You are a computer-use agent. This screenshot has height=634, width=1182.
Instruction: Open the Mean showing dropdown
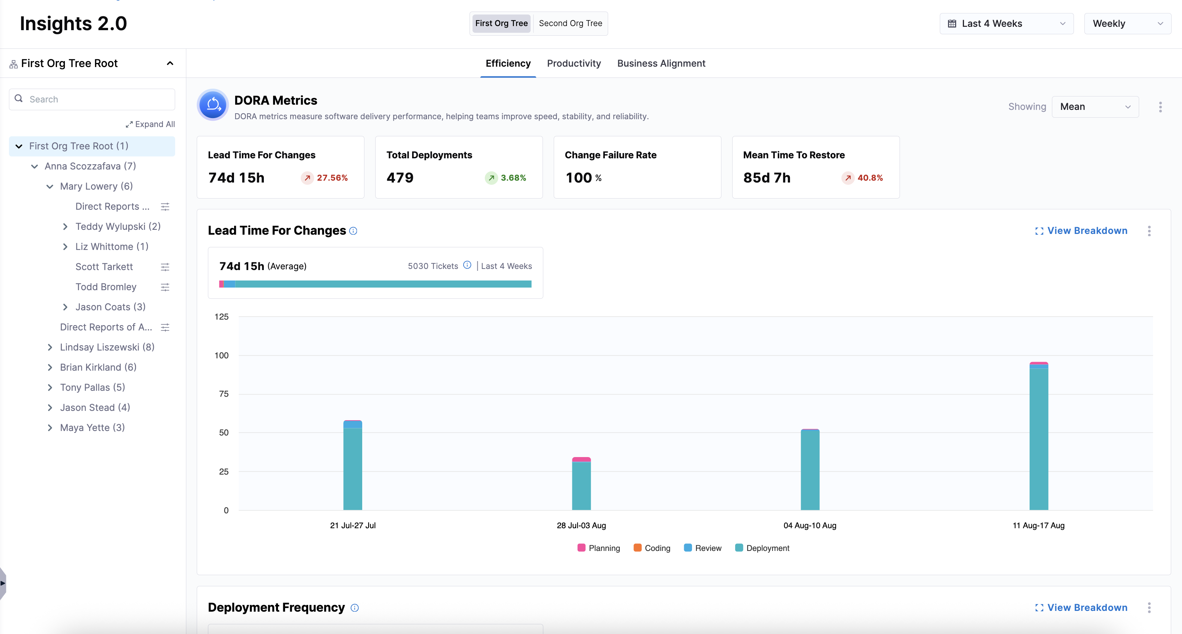[x=1095, y=107]
